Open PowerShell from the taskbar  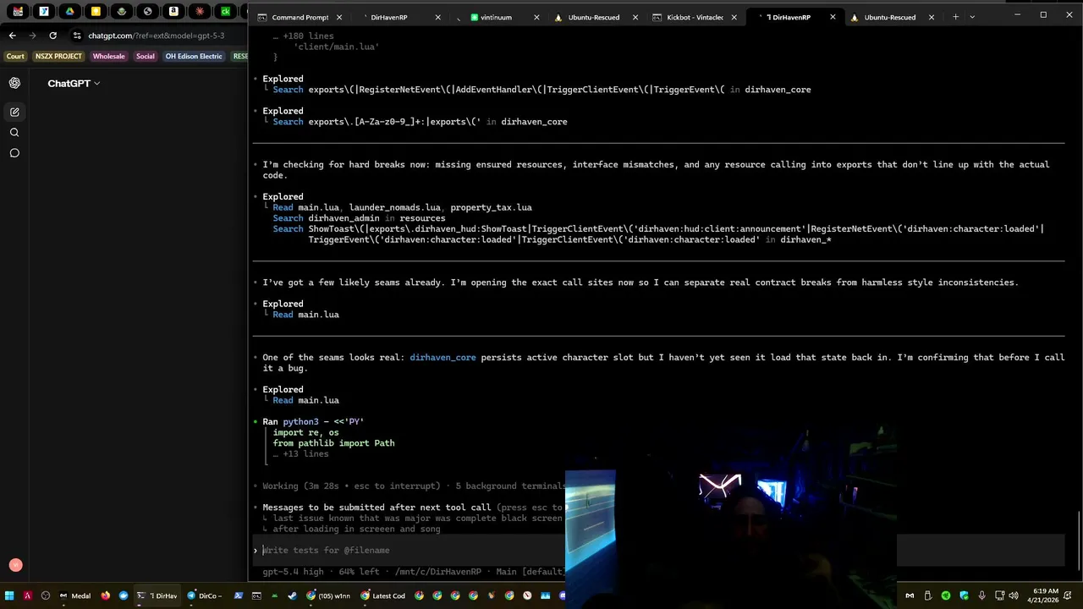pos(239,595)
